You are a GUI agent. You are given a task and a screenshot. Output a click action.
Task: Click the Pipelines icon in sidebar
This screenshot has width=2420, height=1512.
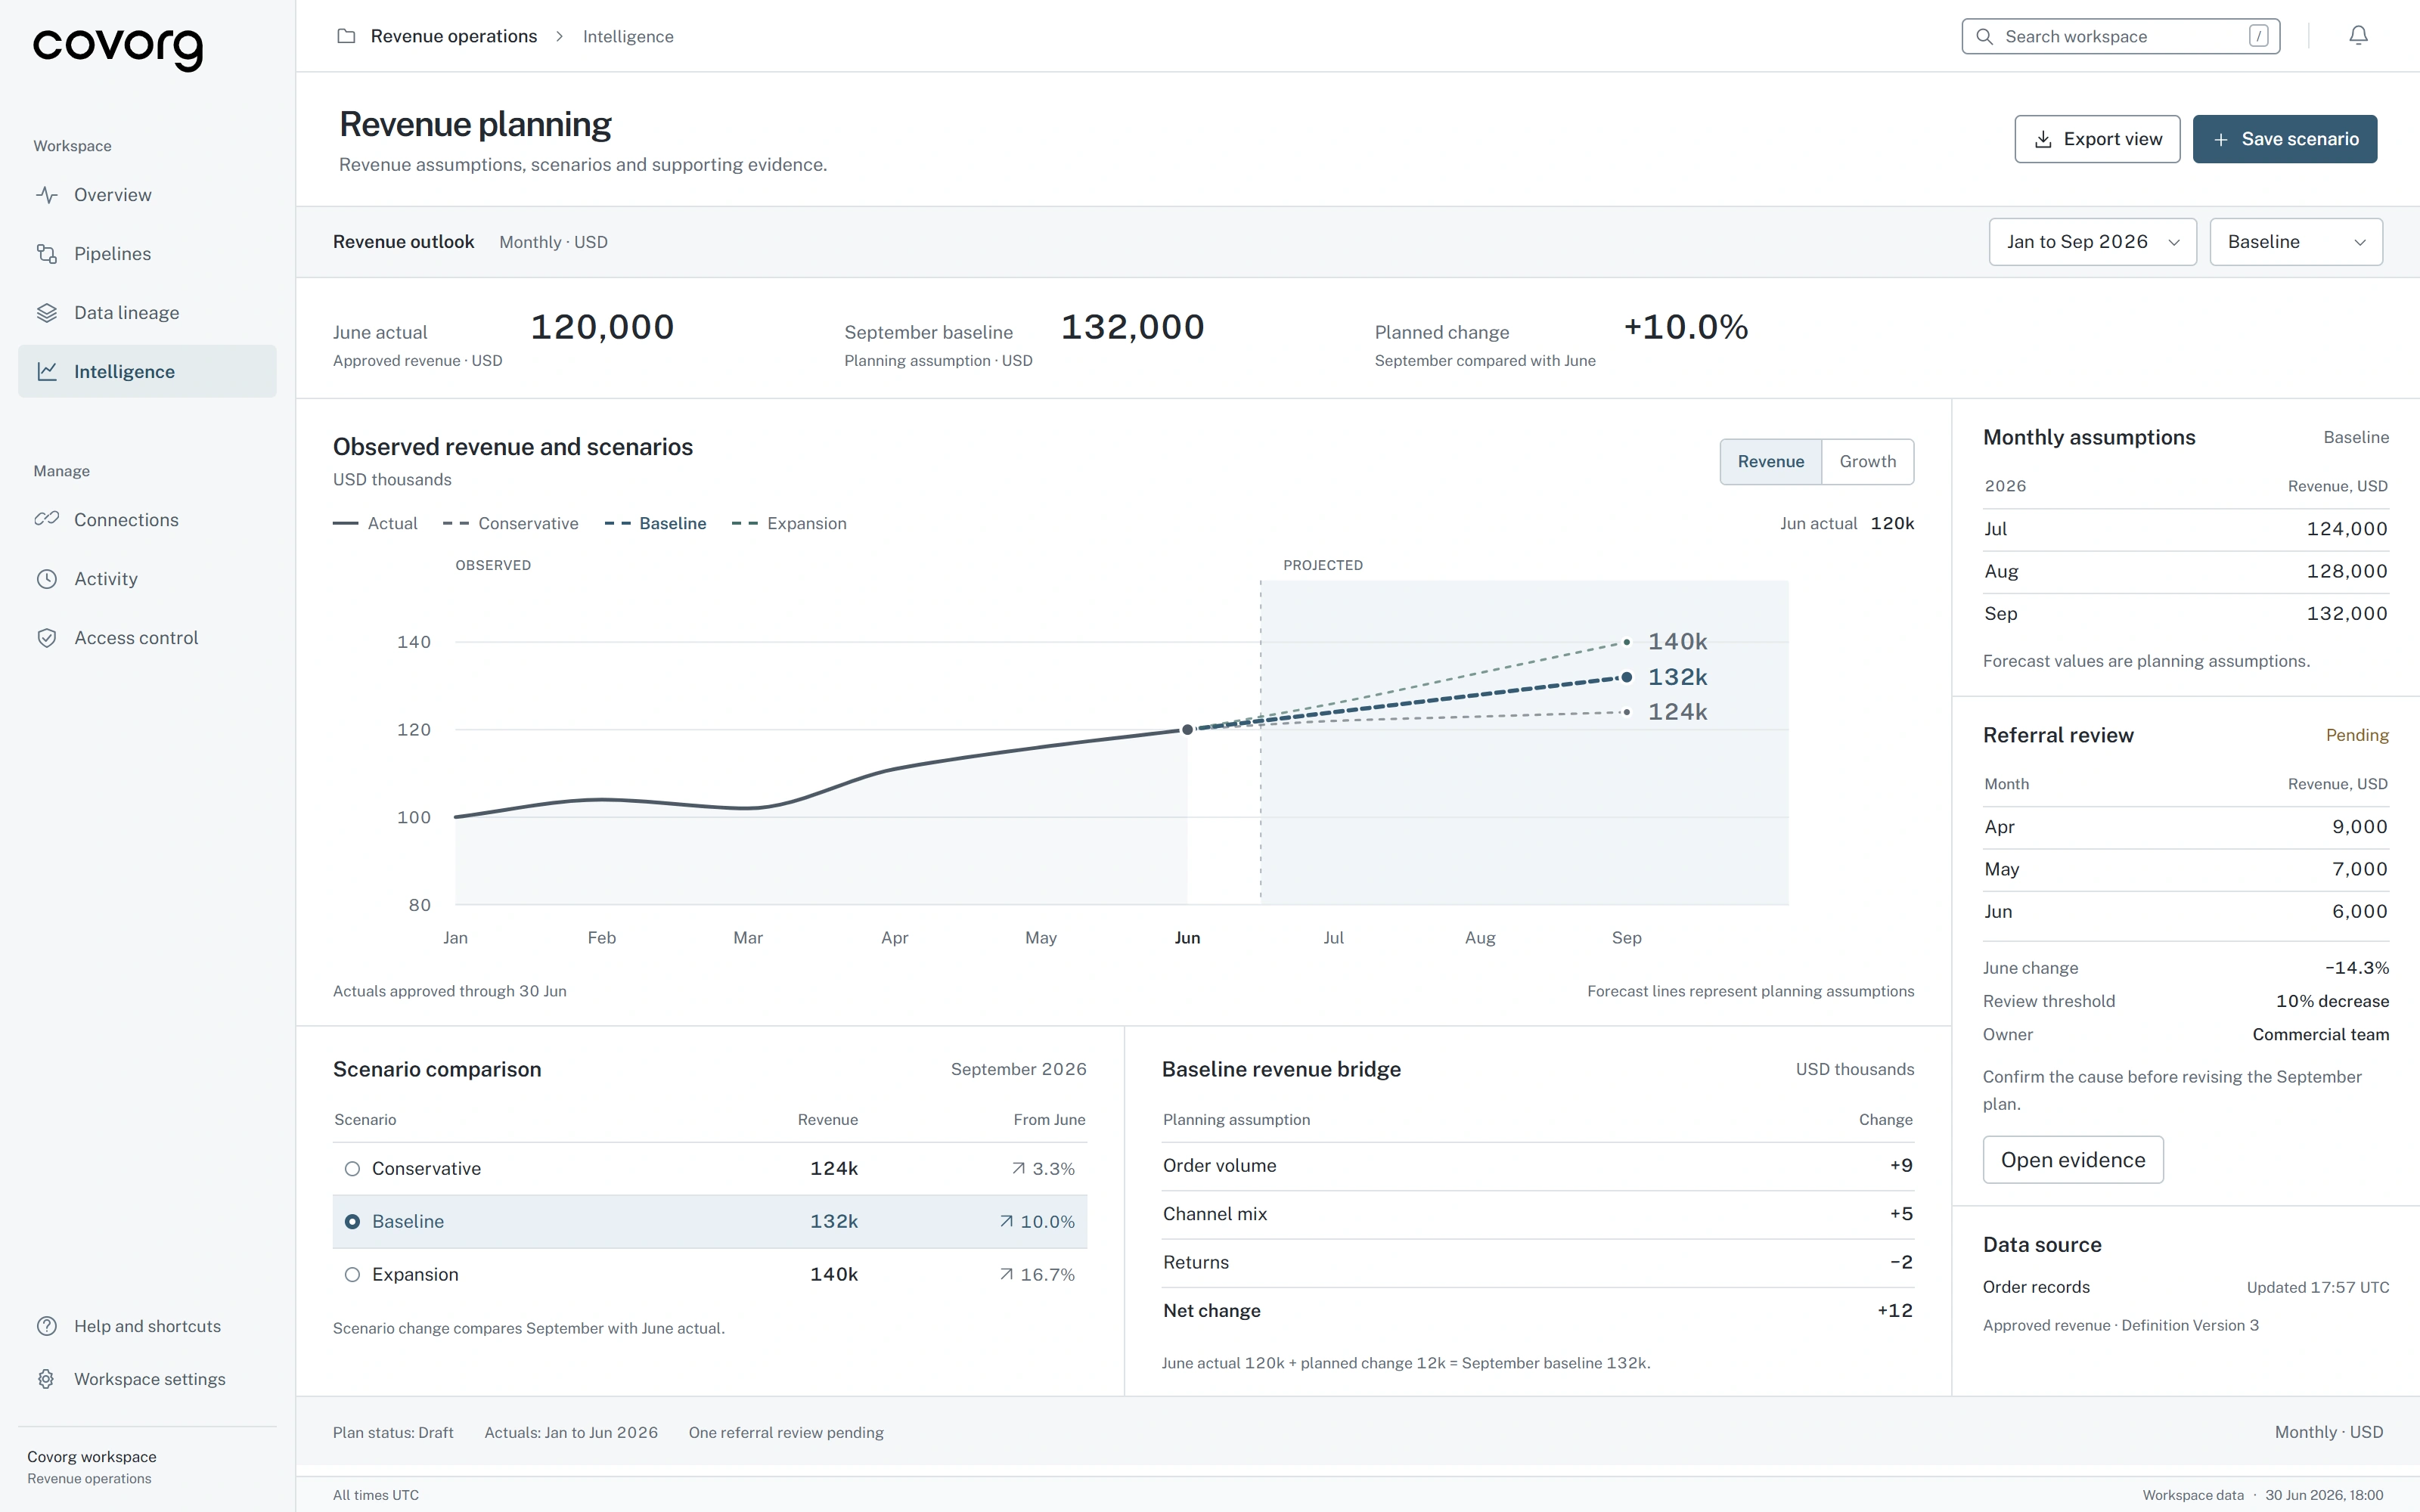46,254
